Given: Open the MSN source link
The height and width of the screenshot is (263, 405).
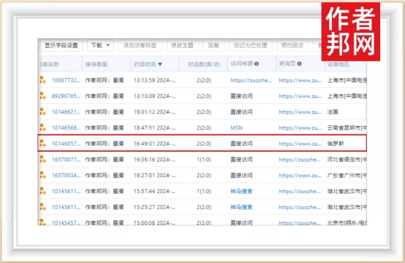Looking at the screenshot, I should coord(236,127).
